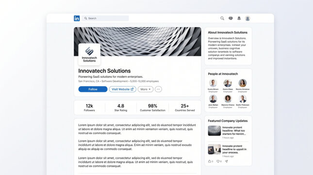
Task: Click the first Lorem ipsum paragraph
Action: (x=137, y=129)
